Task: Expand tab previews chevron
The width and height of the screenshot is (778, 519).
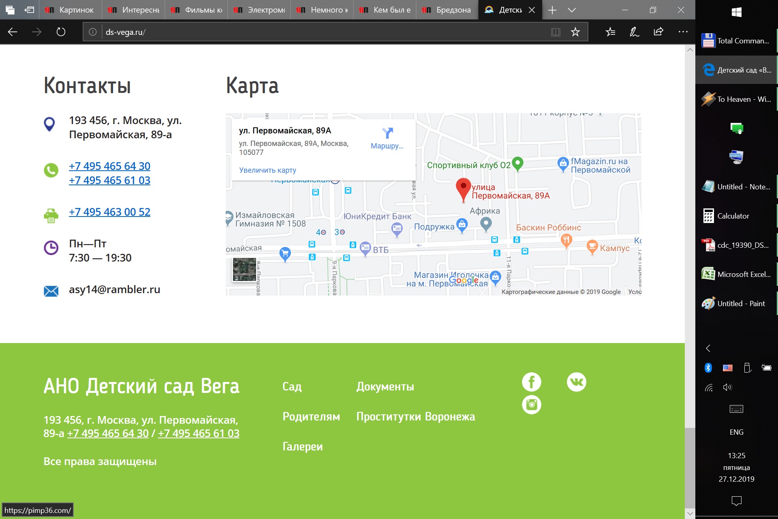Action: coord(571,10)
